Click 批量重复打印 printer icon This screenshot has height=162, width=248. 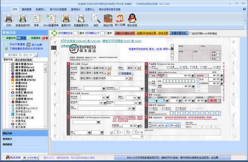click(x=81, y=19)
